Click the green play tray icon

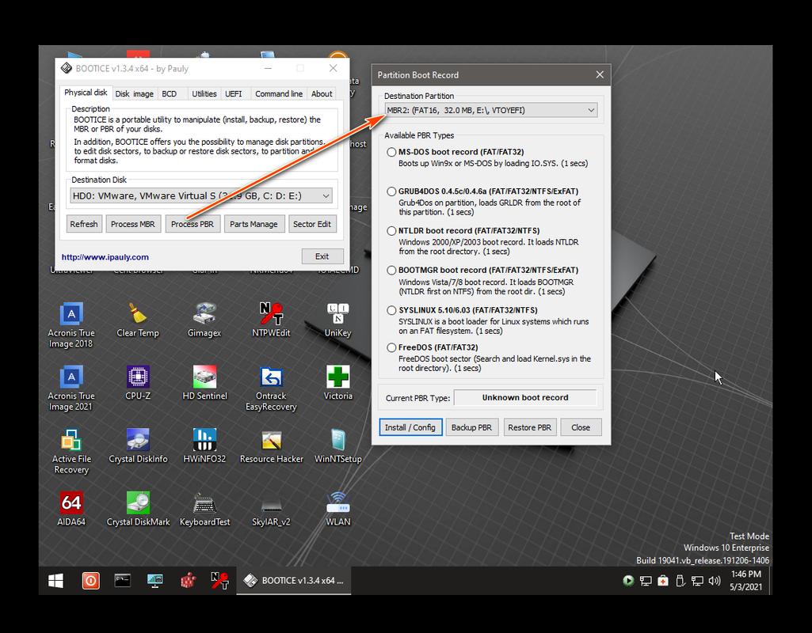628,581
